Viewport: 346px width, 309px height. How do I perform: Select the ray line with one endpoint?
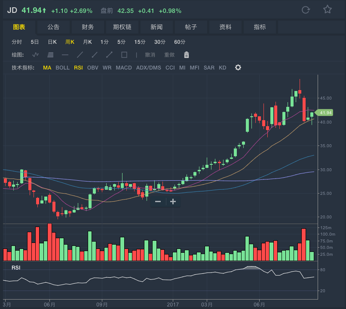[95, 55]
